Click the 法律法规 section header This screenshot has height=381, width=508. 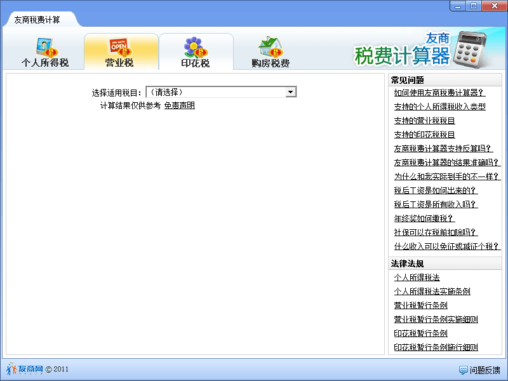tap(407, 264)
